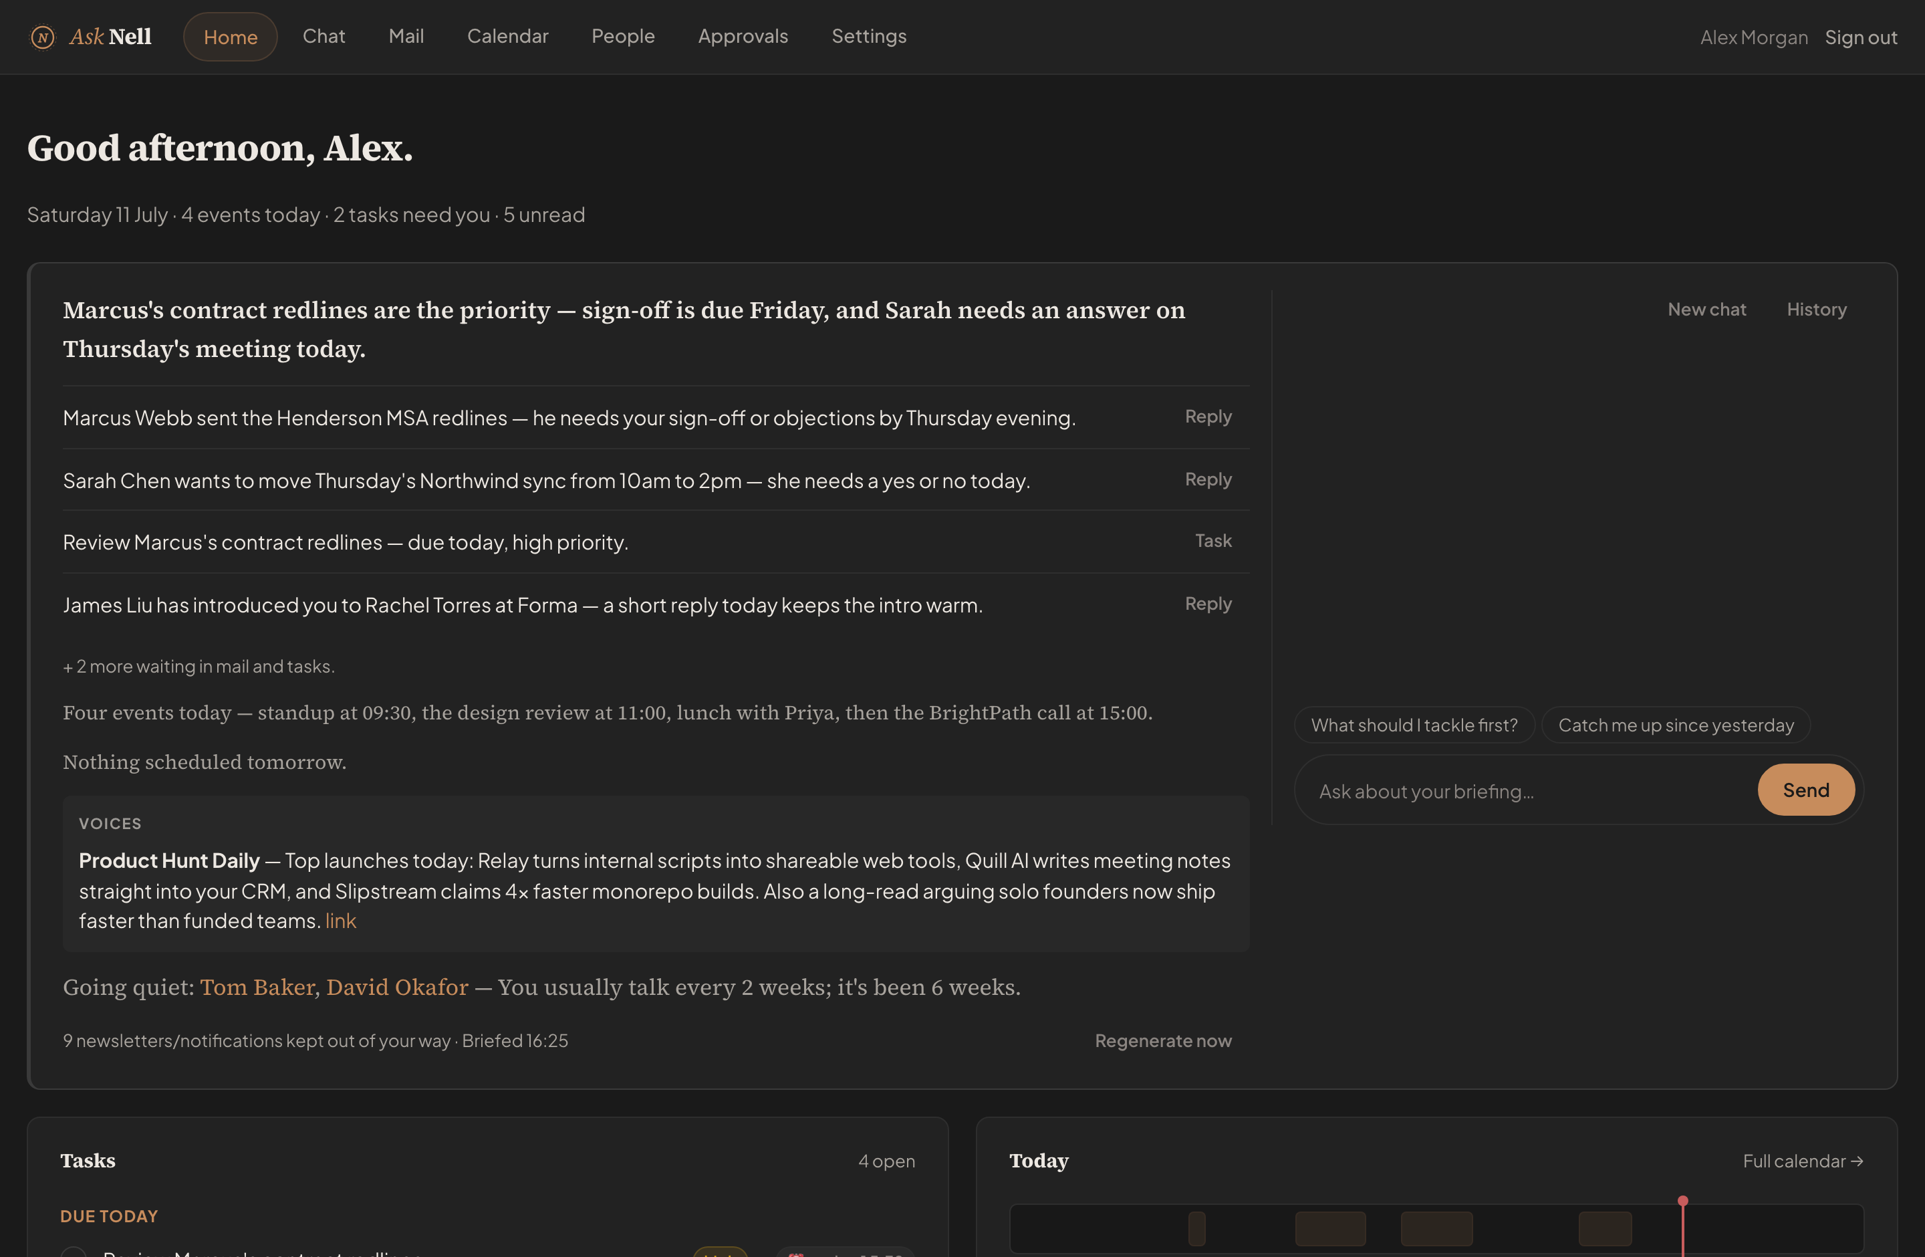The height and width of the screenshot is (1257, 1925).
Task: Open the Product Hunt Daily link
Action: (340, 921)
